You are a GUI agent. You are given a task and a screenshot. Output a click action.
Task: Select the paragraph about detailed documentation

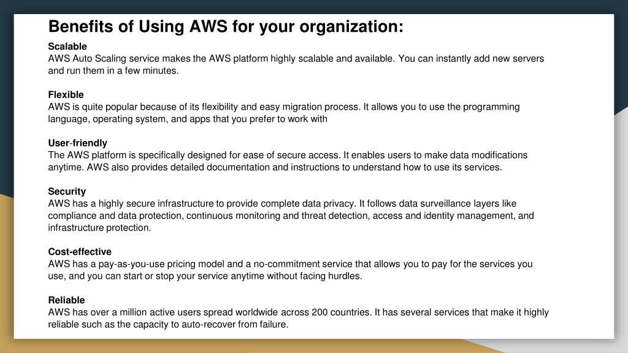point(288,161)
